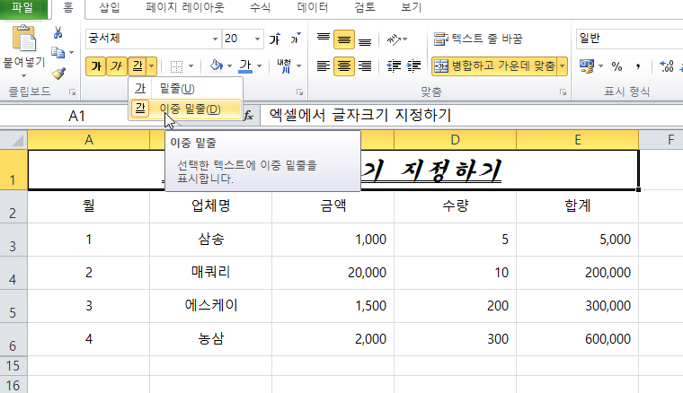
Task: Align text right
Action: 365,66
